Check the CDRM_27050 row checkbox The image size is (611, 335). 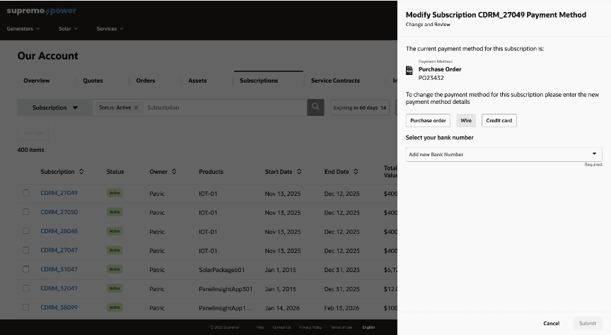tap(25, 212)
